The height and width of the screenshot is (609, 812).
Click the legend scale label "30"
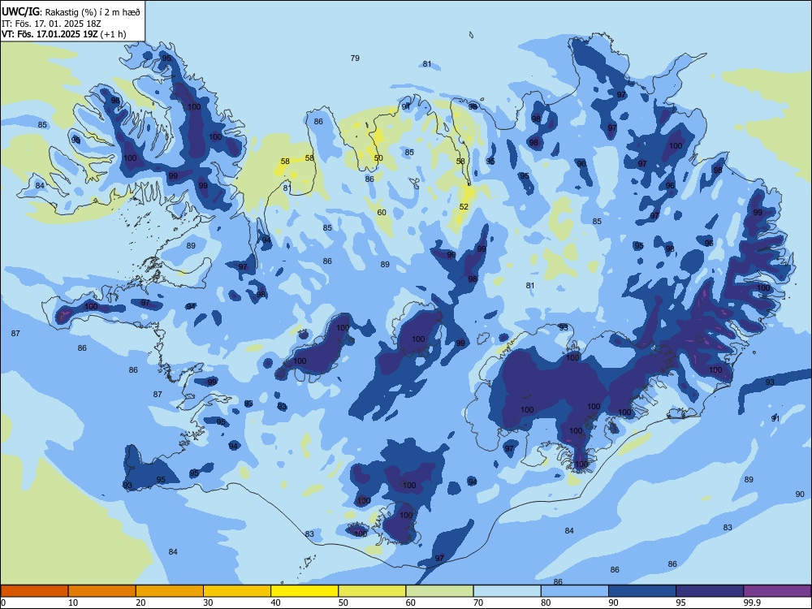click(208, 603)
